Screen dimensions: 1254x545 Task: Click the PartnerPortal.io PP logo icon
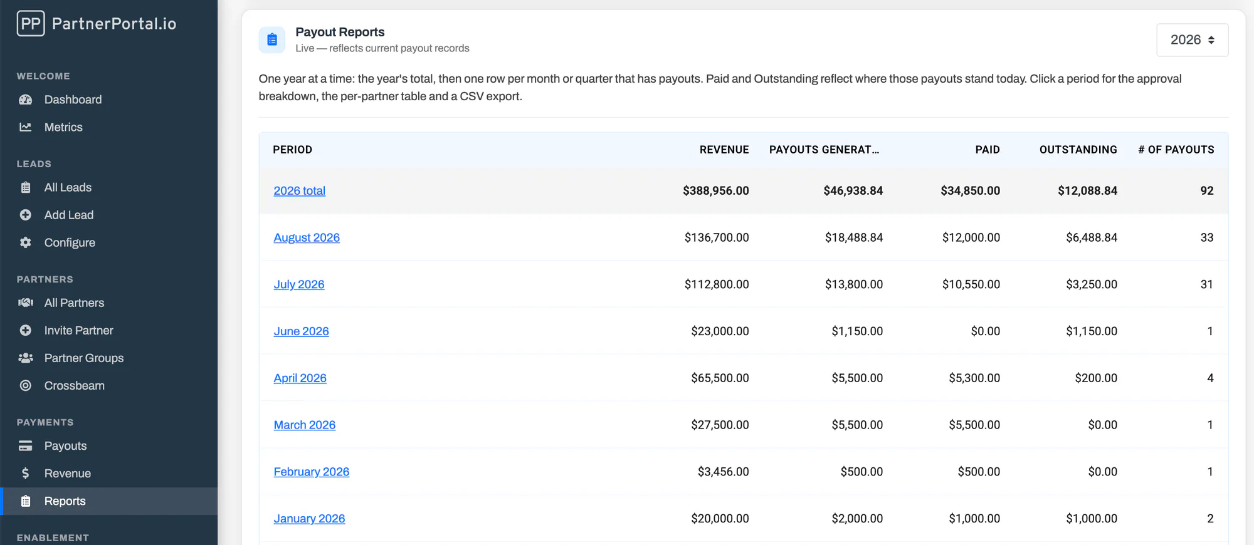pos(31,24)
